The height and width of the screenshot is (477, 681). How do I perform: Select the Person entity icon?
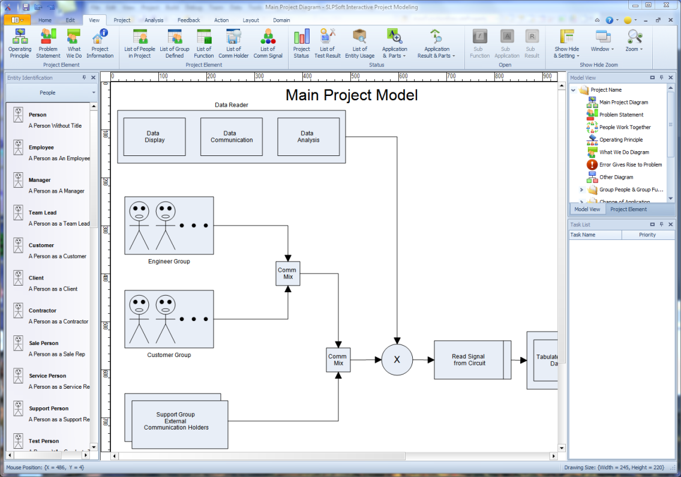(18, 115)
